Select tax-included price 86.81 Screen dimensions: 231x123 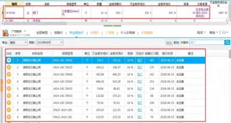[x=117, y=89]
